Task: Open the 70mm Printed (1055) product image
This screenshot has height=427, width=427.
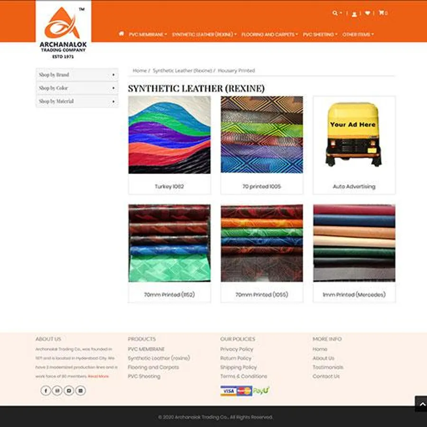Action: (262, 243)
